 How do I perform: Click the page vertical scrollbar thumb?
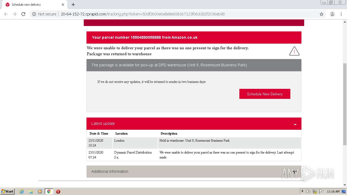pyautogui.click(x=345, y=104)
